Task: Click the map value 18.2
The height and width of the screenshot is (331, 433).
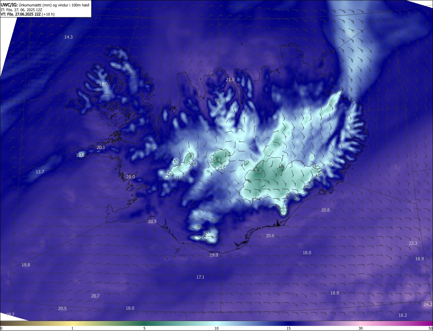Action: coord(403,315)
